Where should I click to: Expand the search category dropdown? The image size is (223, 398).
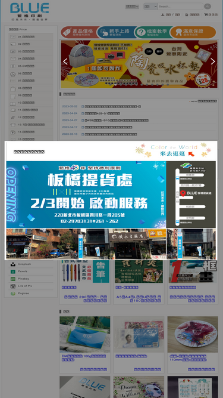(150, 7)
